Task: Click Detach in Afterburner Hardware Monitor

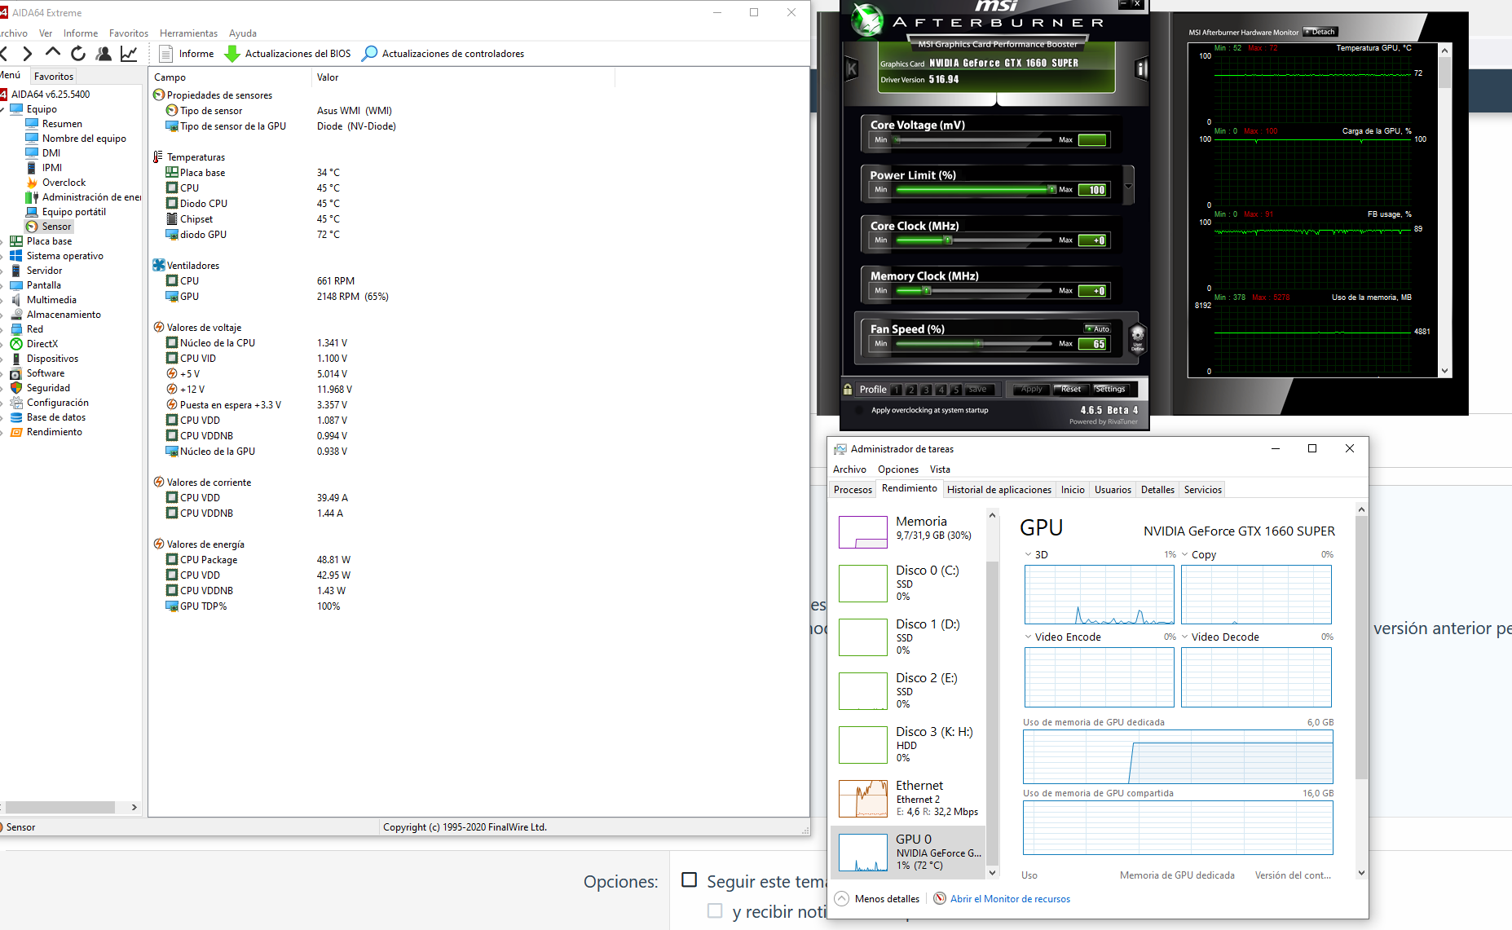Action: tap(1320, 32)
